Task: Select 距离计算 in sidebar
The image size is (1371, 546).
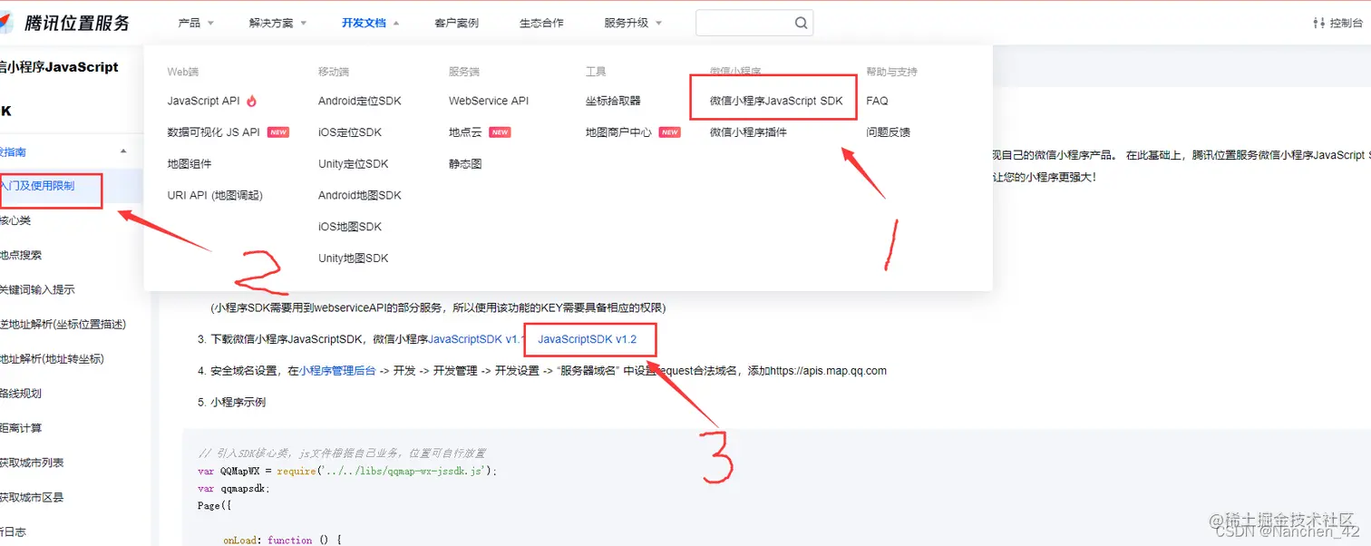Action: (21, 427)
